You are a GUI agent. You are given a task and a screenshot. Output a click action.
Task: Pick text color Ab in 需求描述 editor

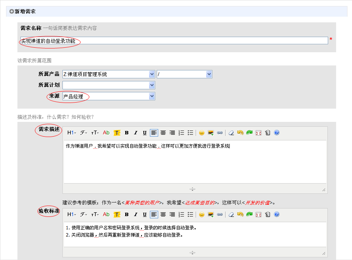pos(106,133)
